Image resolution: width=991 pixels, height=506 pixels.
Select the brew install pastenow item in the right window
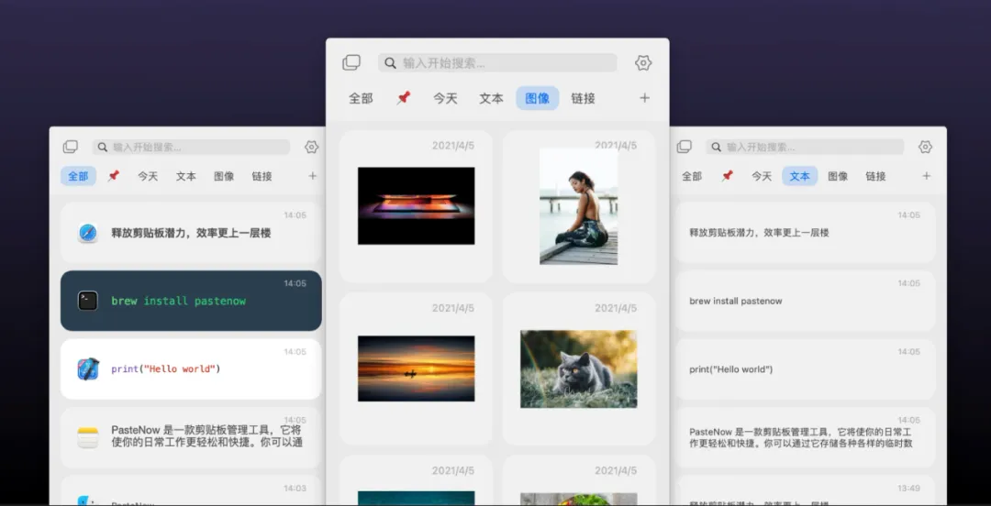[805, 301]
